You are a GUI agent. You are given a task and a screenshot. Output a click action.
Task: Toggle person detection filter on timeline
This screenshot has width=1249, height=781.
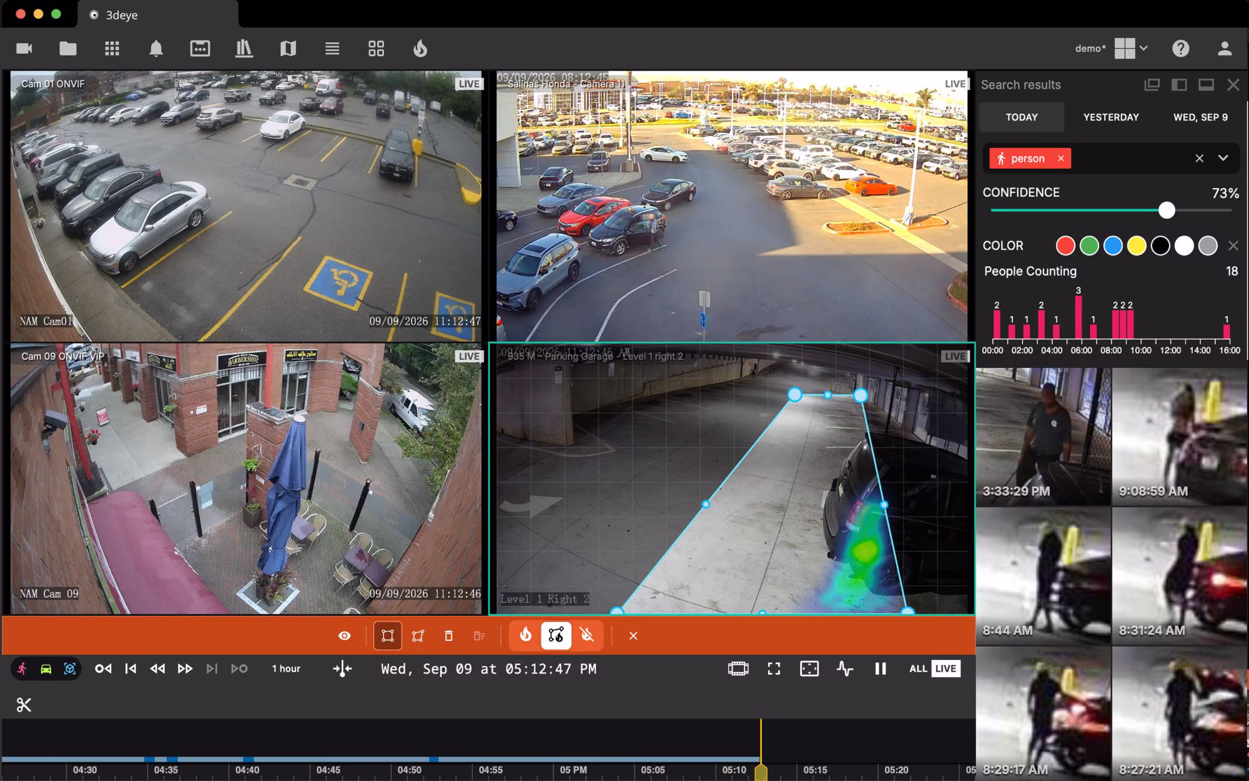click(x=22, y=669)
